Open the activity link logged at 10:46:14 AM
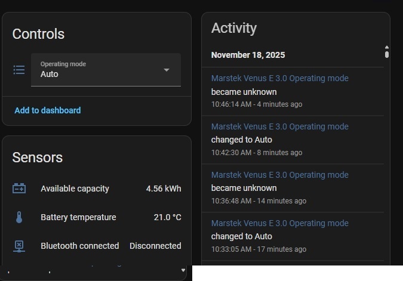The width and height of the screenshot is (403, 281). [x=279, y=78]
